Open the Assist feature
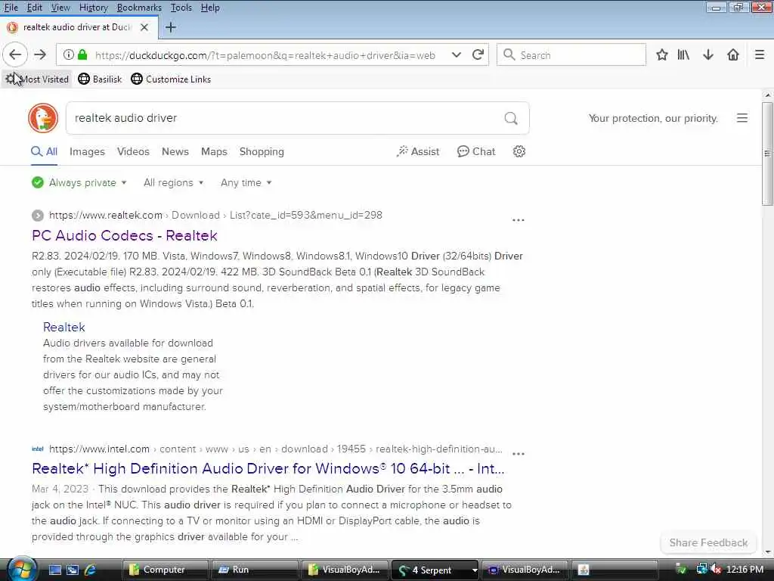 click(x=417, y=151)
